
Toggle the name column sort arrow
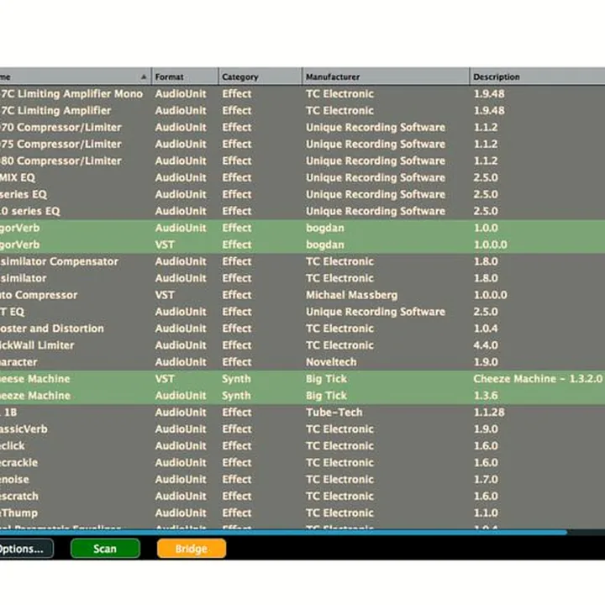point(144,76)
